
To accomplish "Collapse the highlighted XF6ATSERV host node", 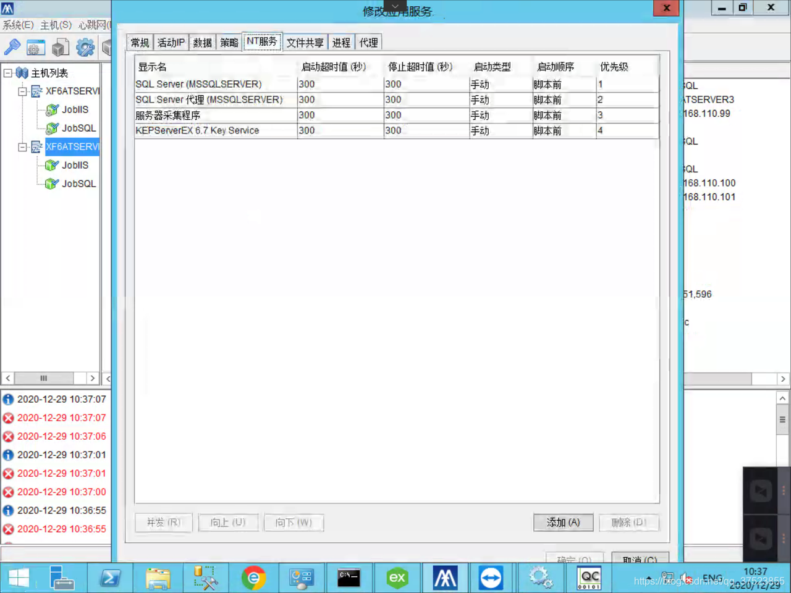I will click(22, 147).
